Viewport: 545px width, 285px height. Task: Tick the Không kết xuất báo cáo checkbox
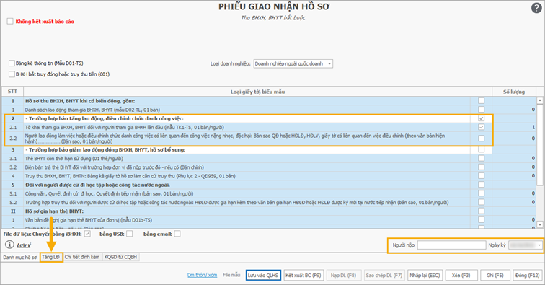[10, 21]
